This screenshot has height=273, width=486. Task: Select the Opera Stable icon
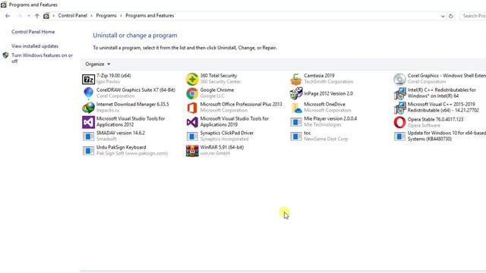pos(400,122)
